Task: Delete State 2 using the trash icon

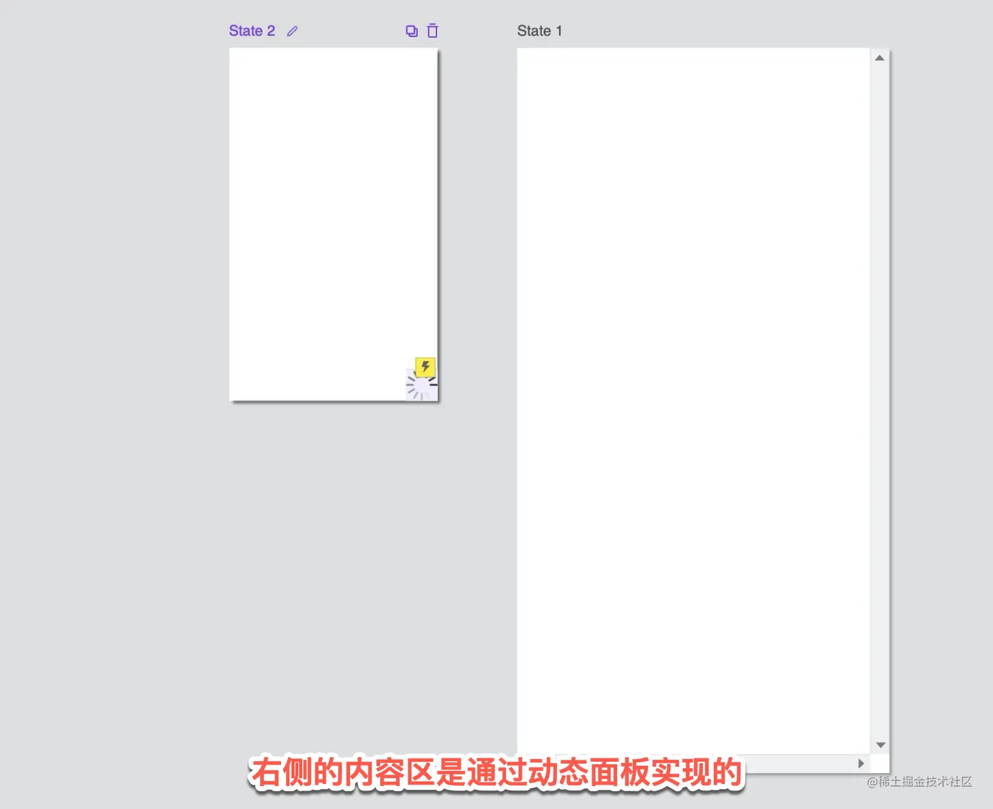Action: tap(432, 31)
